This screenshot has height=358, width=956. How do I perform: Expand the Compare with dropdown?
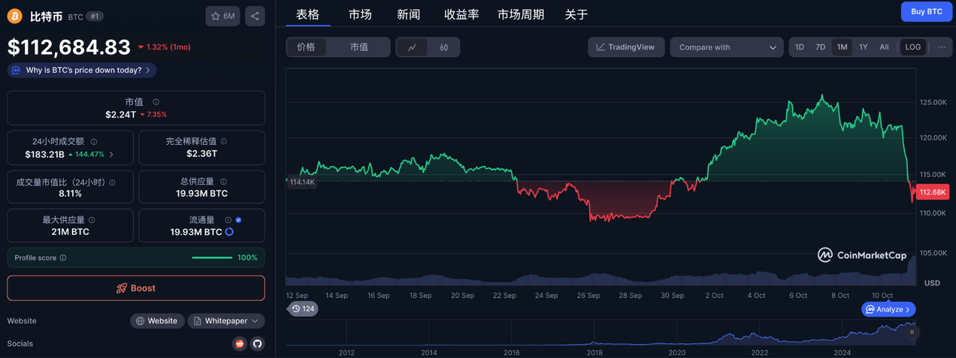(726, 47)
